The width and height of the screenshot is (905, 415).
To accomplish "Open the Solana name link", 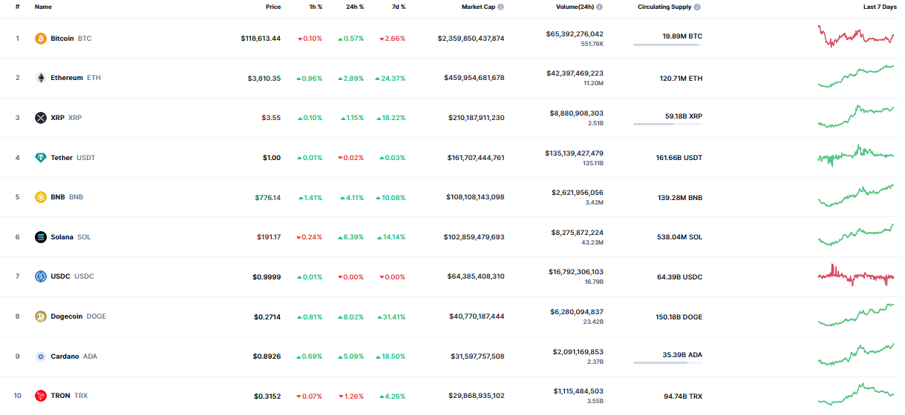I will pyautogui.click(x=62, y=237).
